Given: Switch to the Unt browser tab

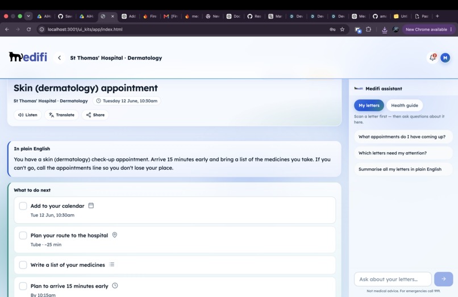Looking at the screenshot, I should [x=401, y=16].
